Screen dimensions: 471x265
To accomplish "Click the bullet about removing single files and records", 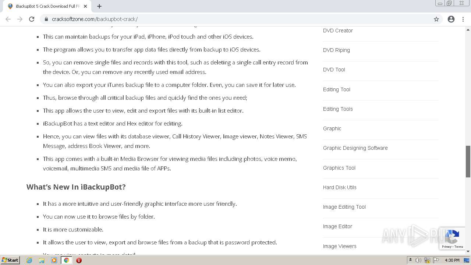I will (x=176, y=67).
